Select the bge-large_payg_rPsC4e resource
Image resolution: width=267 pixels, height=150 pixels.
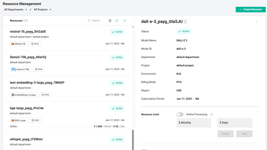coord(67,117)
